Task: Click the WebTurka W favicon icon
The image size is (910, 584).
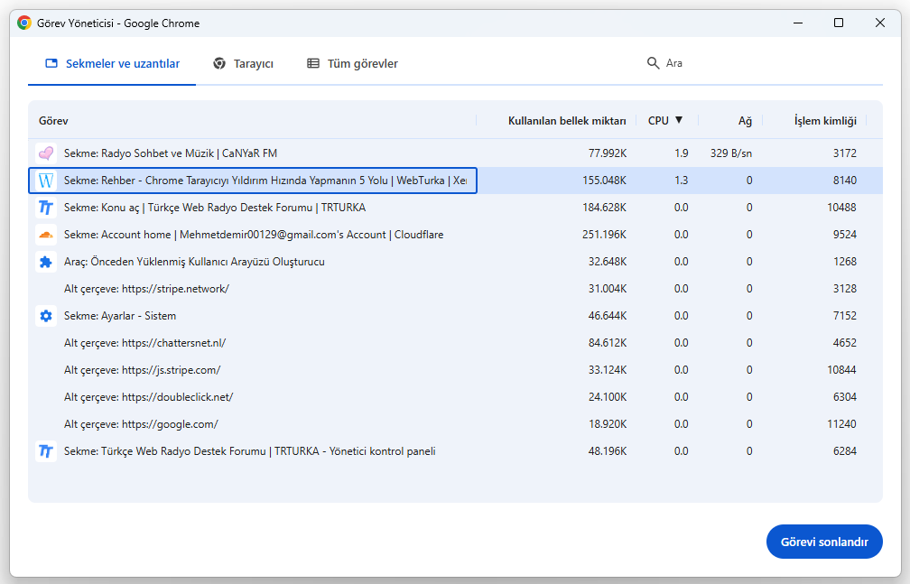Action: tap(45, 181)
